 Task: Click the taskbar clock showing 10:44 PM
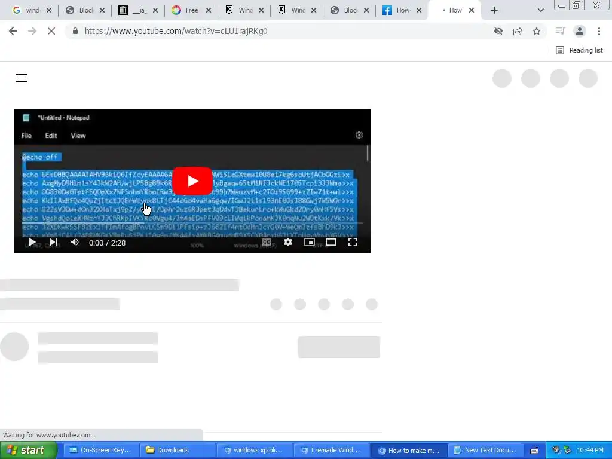click(x=590, y=451)
